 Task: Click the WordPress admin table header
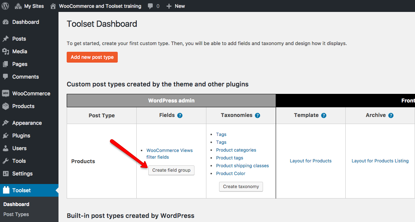[171, 101]
